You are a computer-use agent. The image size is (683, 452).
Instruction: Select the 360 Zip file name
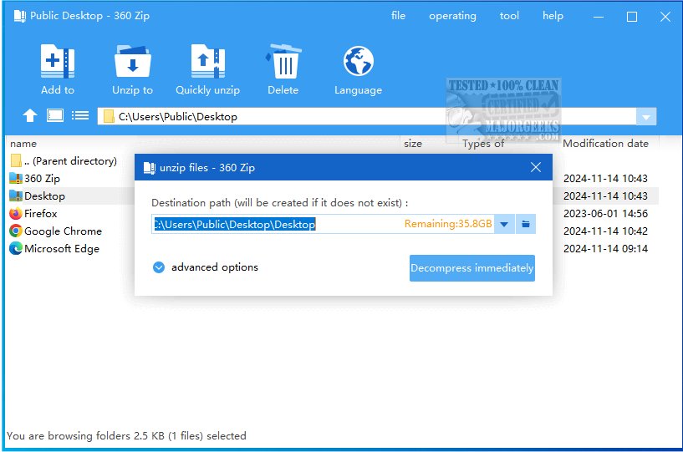coord(42,179)
